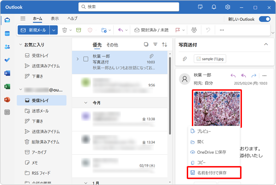
Task: Choose 開く in the context menu
Action: coord(214,142)
